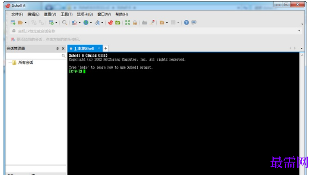Click the host IP address input field
This screenshot has height=175, width=316.
coord(156,31)
